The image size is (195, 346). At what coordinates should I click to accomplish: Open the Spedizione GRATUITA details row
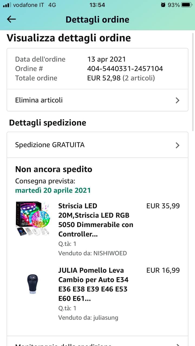click(x=50, y=145)
